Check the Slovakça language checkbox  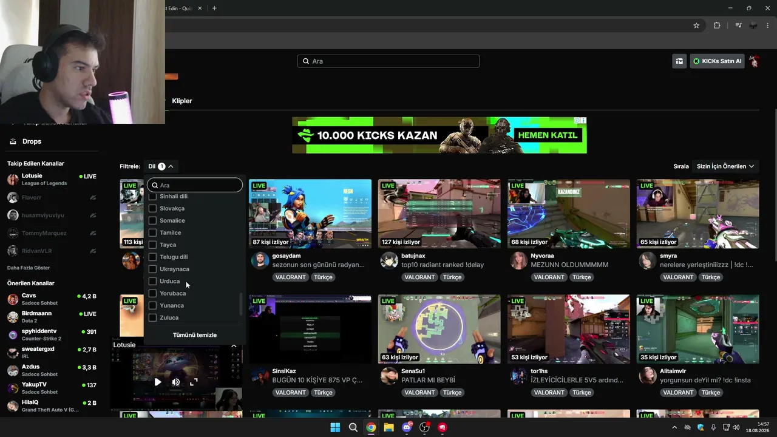[x=152, y=208]
